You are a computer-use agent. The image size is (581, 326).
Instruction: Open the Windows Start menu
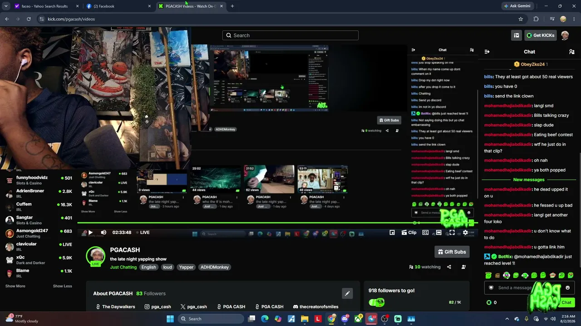[170, 319]
